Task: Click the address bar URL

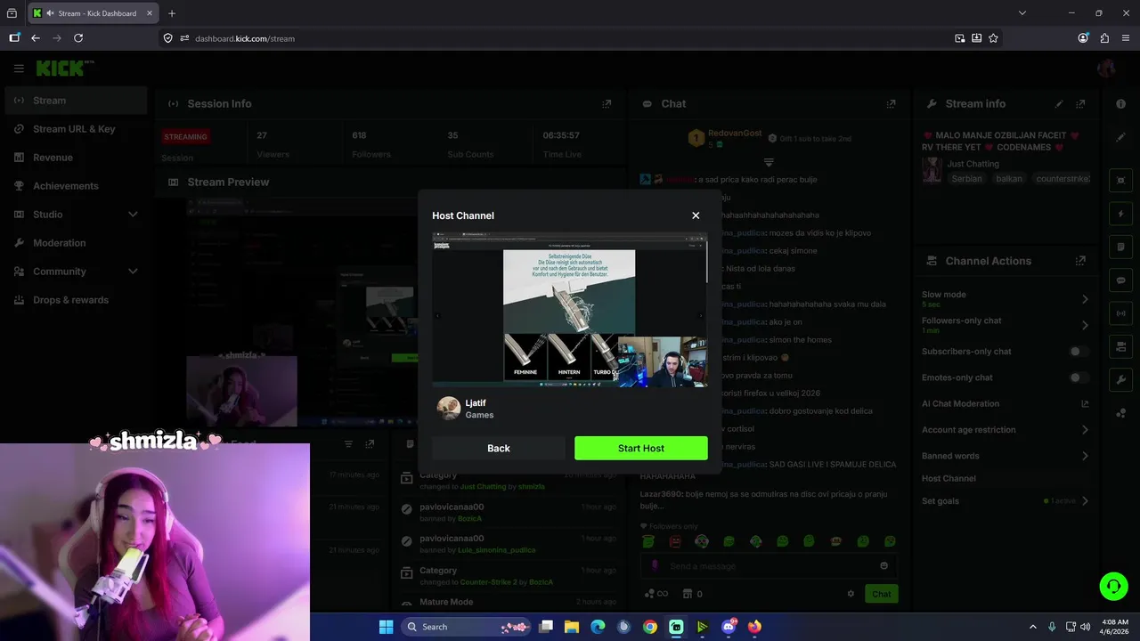Action: pyautogui.click(x=244, y=38)
